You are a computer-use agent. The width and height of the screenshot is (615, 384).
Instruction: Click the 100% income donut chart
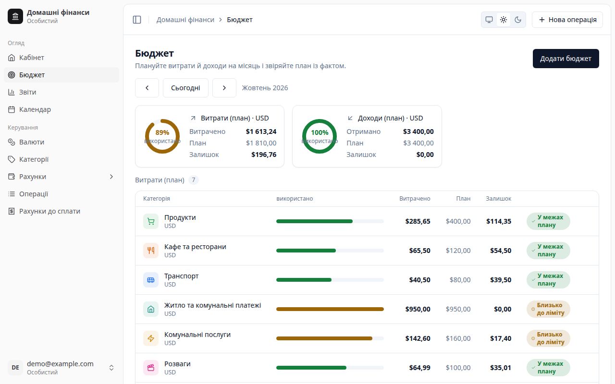tap(320, 136)
